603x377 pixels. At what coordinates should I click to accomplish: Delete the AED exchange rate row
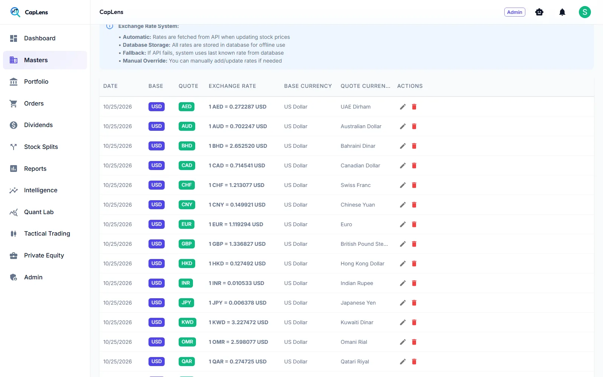[x=414, y=107]
